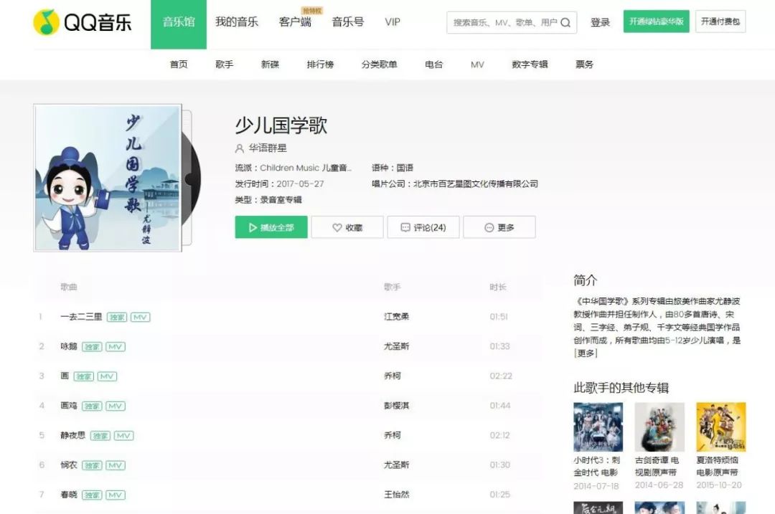This screenshot has width=775, height=514.
Task: Click MV badge on 咏鹅 row
Action: pyautogui.click(x=115, y=347)
